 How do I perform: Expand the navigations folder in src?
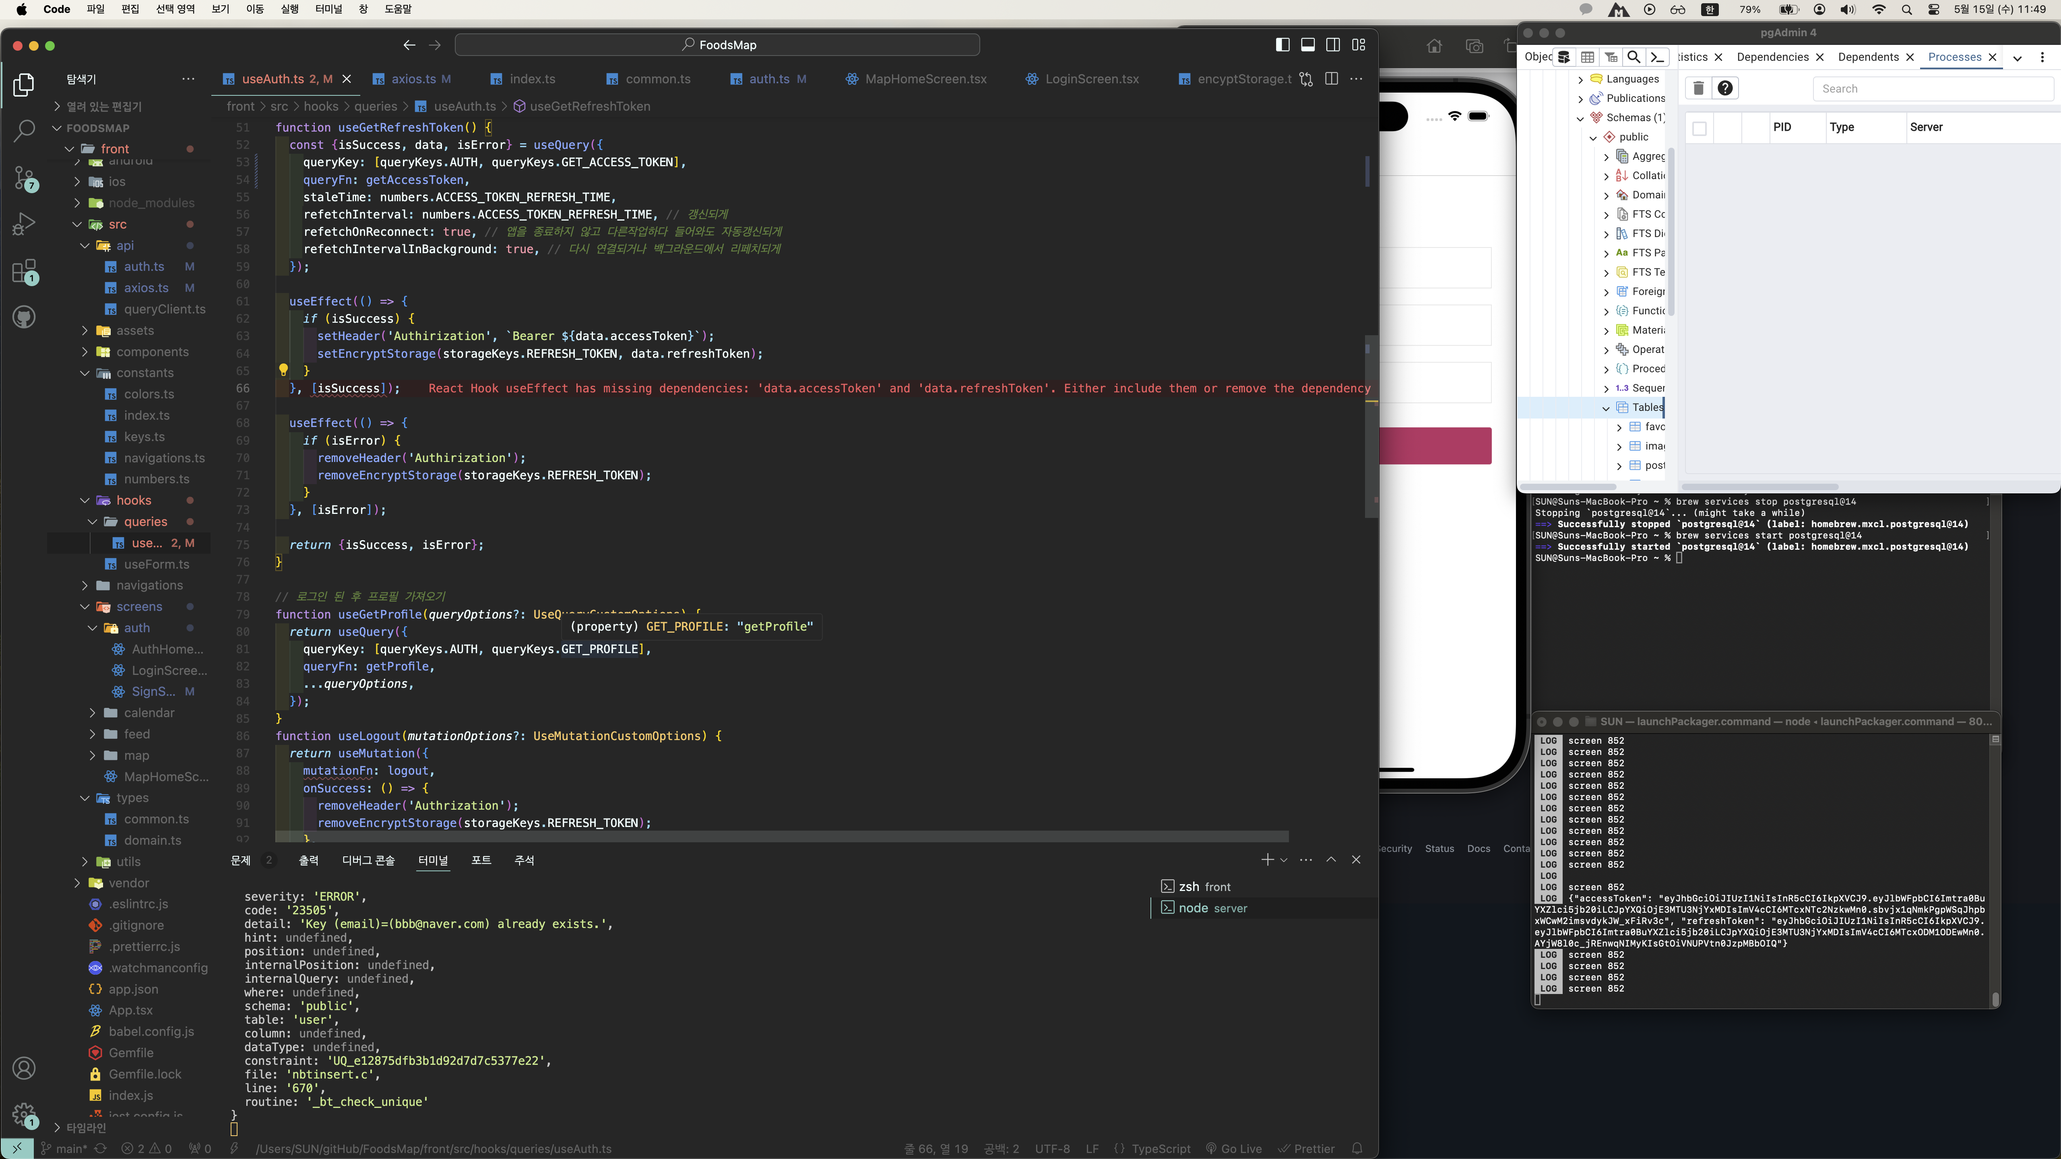pos(85,586)
